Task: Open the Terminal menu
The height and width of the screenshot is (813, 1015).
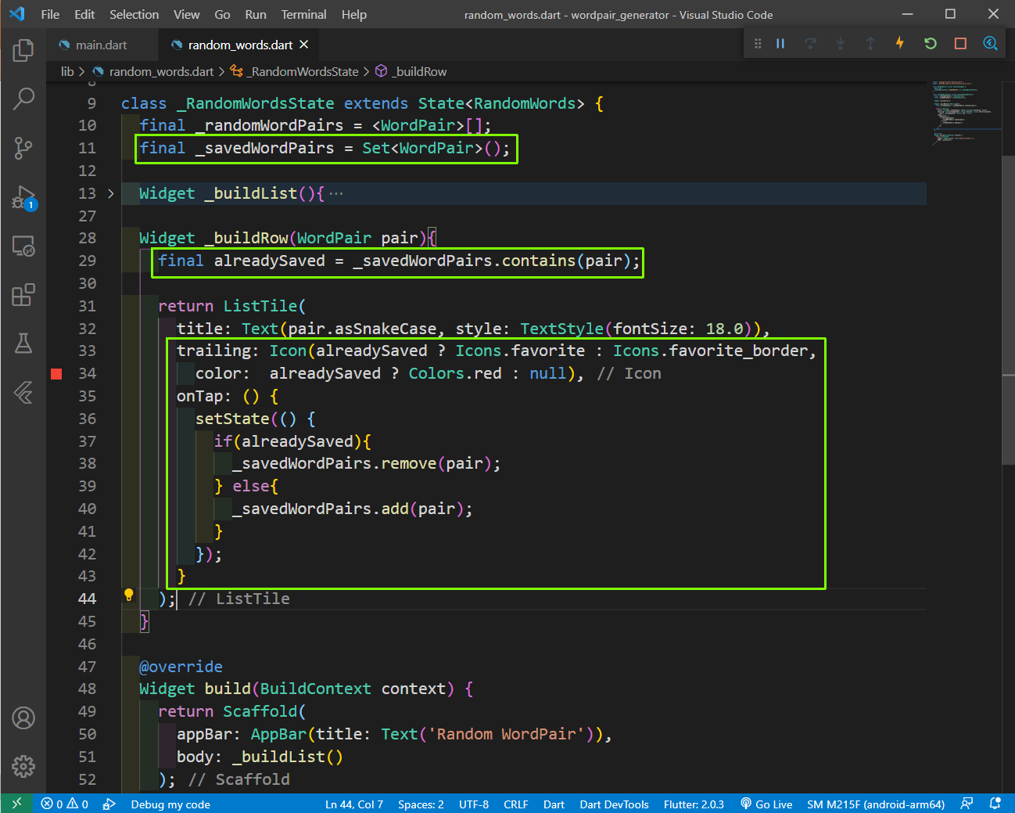Action: click(304, 14)
